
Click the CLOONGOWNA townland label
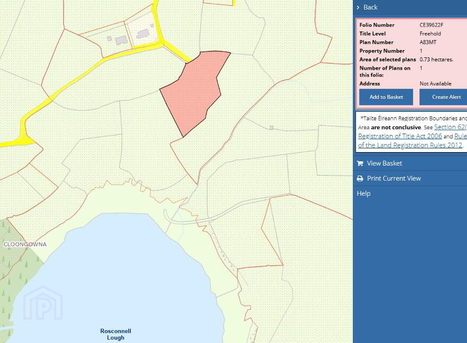tap(25, 245)
